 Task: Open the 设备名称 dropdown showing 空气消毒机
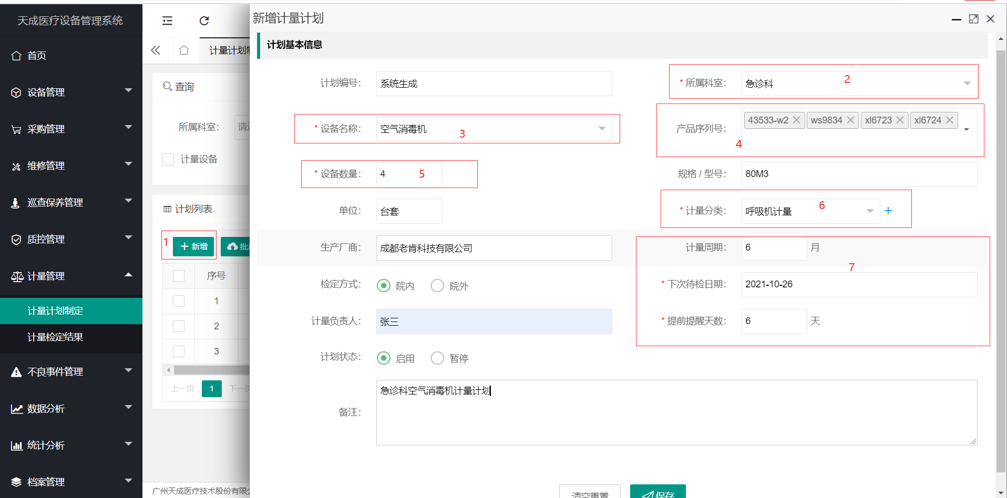[494, 129]
